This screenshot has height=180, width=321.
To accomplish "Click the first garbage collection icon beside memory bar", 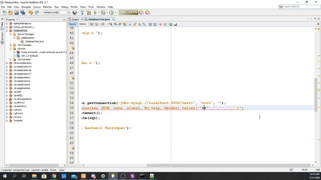I will pyautogui.click(x=141, y=12).
